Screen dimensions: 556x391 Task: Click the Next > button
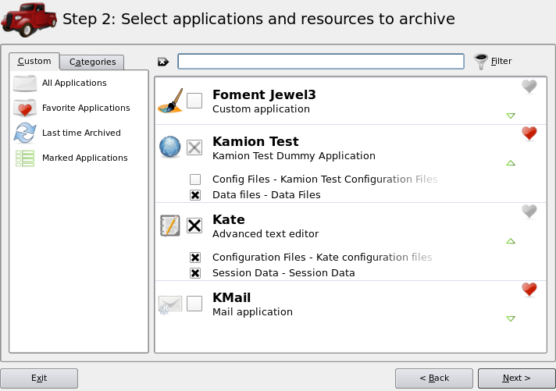[x=516, y=379]
